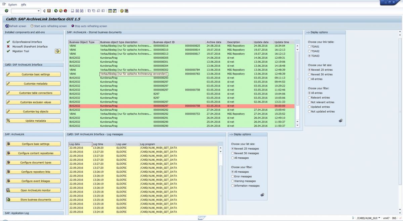This screenshot has width=403, height=221.
Task: Click stored documents table vertical scrollbar
Action: (297, 86)
